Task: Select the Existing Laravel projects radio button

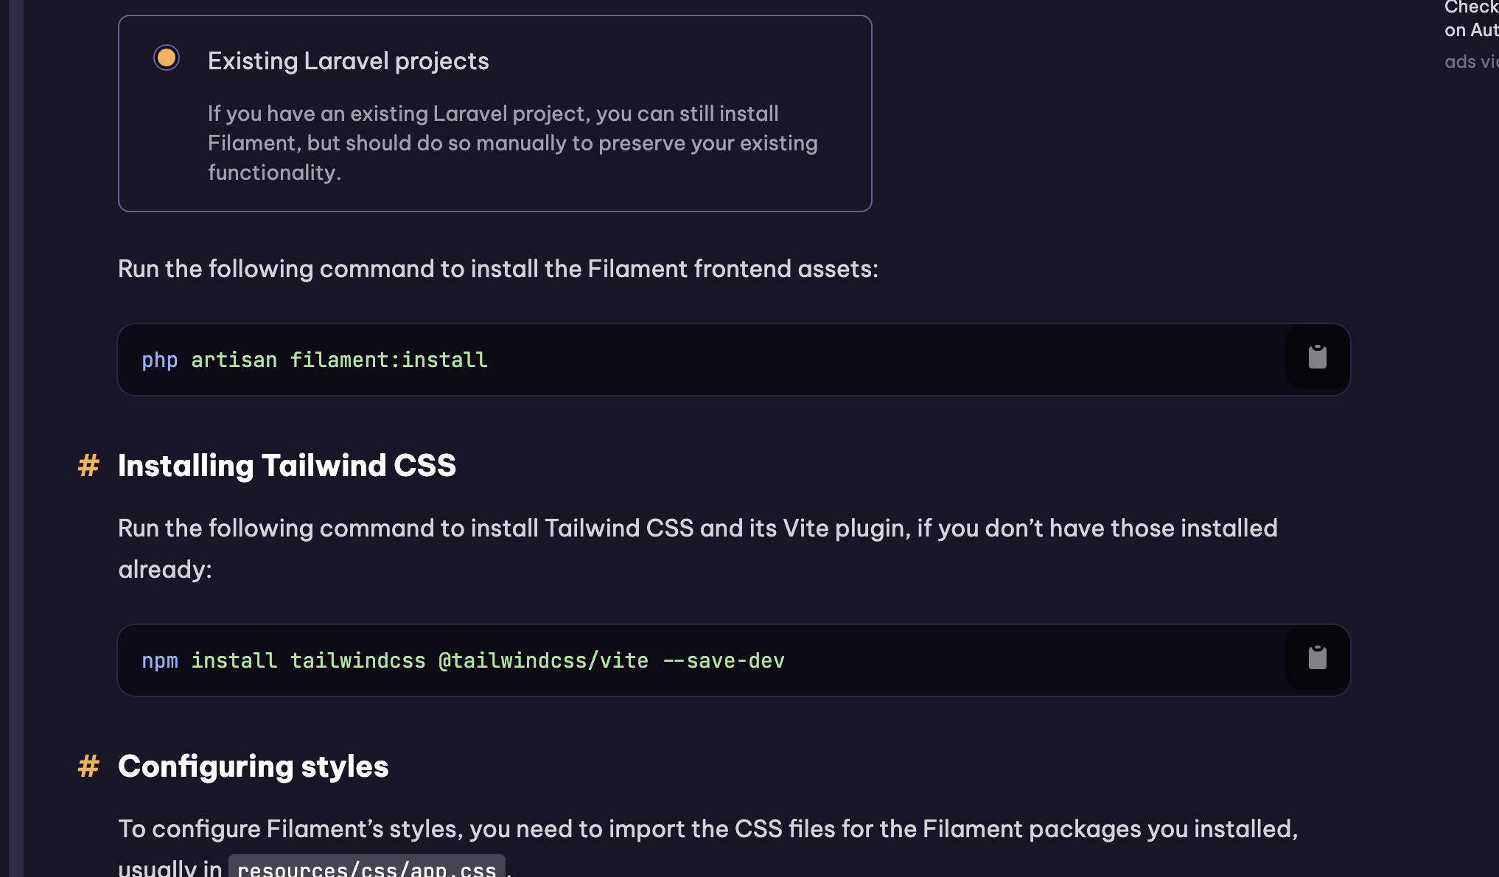Action: [x=167, y=57]
